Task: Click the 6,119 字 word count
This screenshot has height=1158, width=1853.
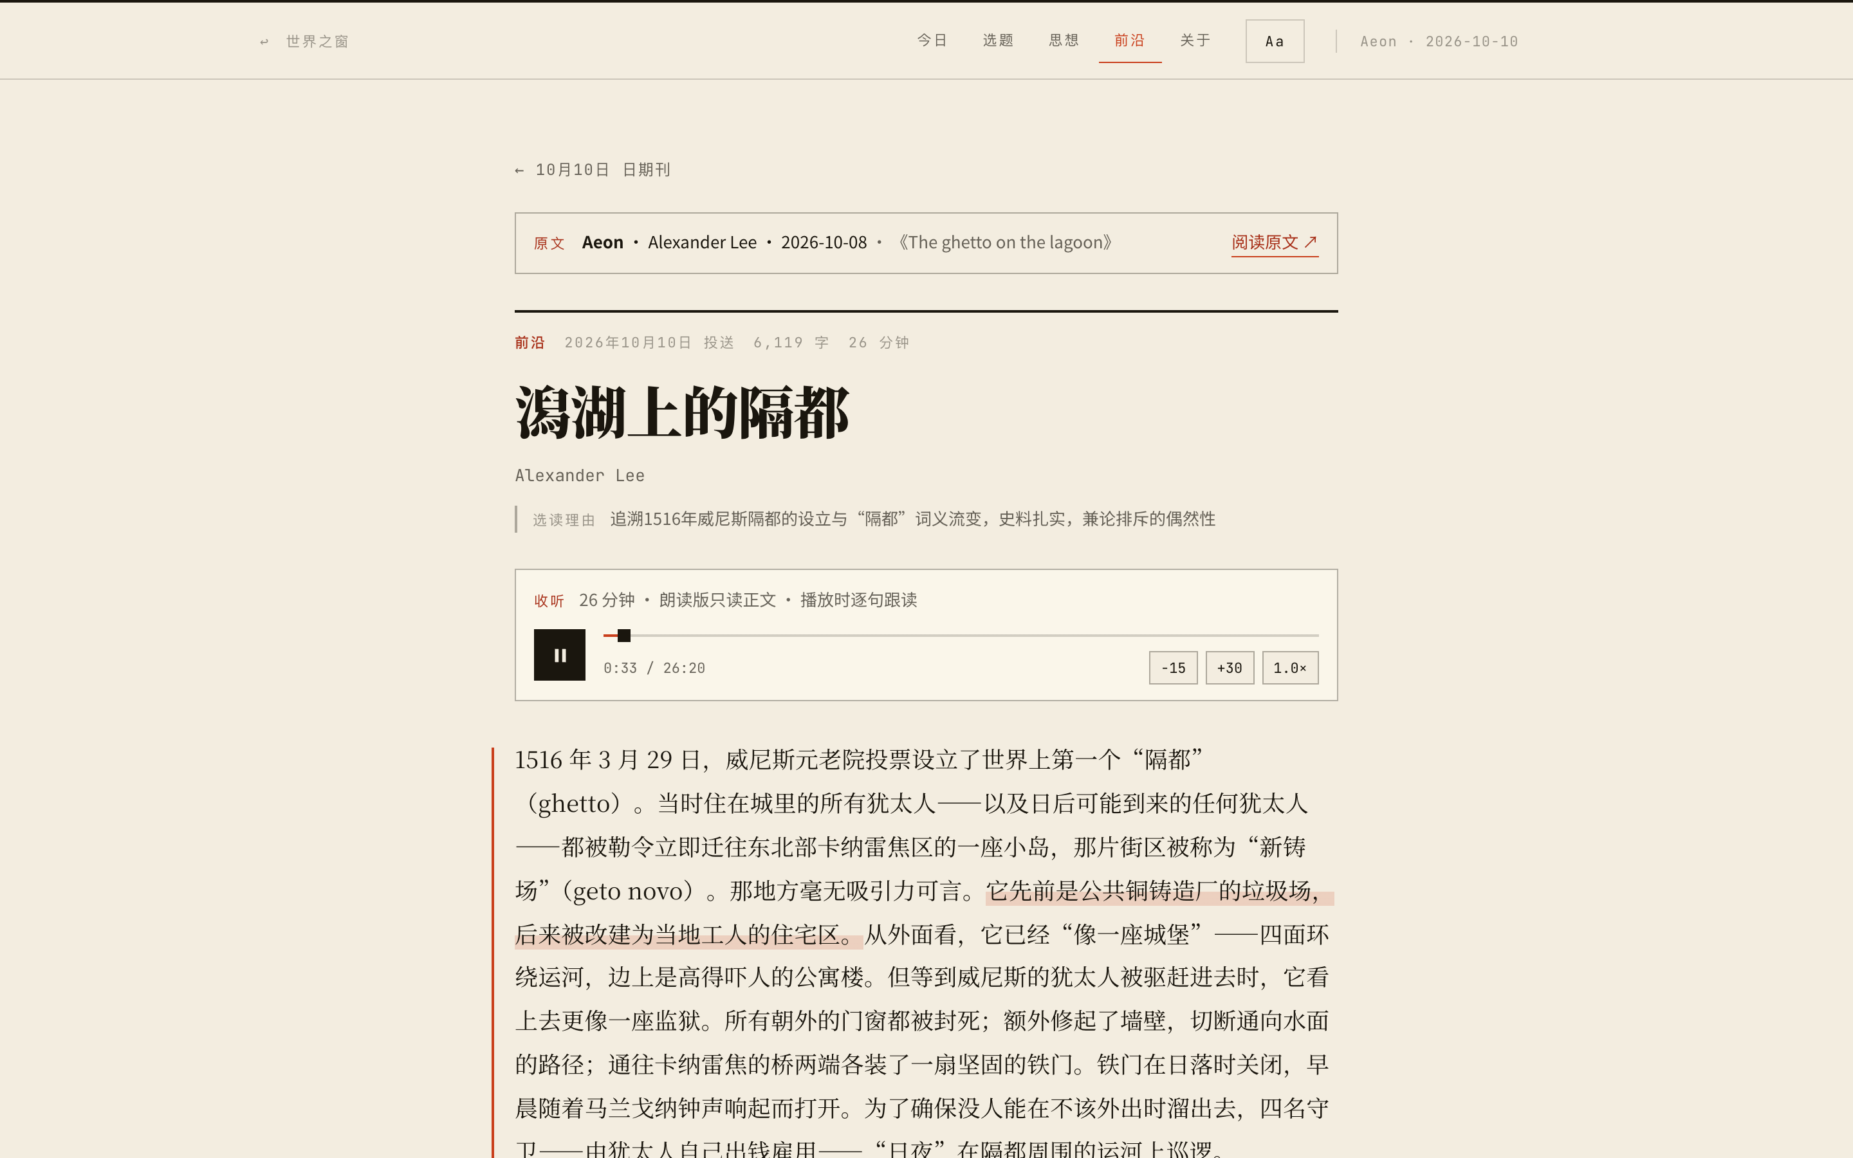Action: click(791, 342)
